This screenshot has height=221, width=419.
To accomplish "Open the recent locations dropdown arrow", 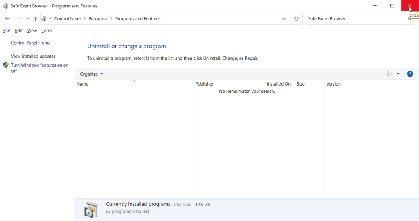I will (27, 19).
